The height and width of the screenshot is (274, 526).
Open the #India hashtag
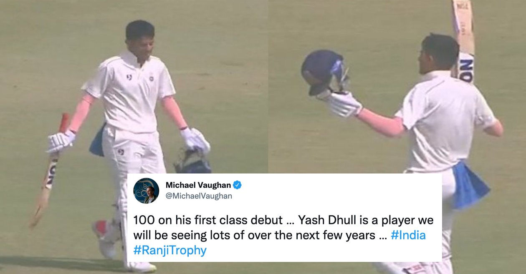coord(408,235)
